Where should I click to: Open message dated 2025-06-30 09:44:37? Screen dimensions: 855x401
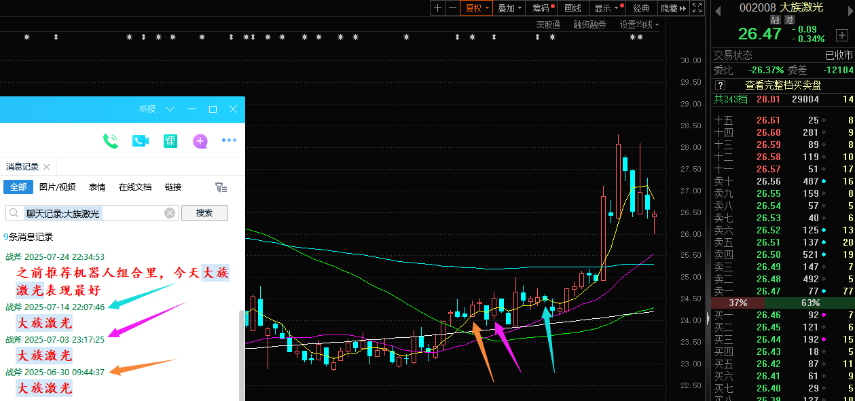(x=55, y=372)
